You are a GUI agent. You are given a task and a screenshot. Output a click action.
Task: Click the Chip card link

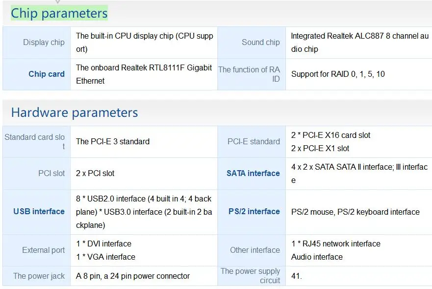tap(47, 74)
